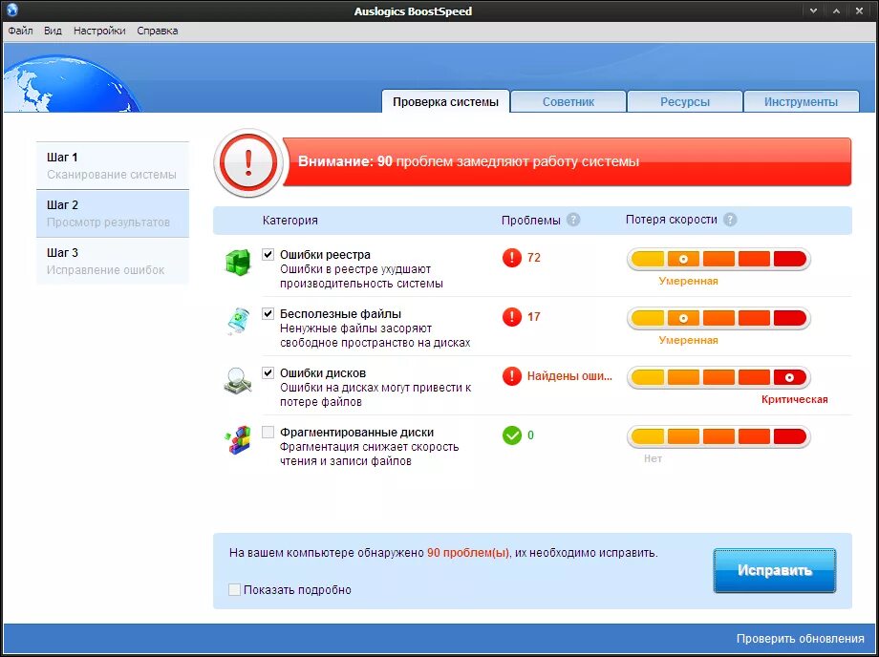This screenshot has height=657, width=879.
Task: Click the red warning exclamation icon
Action: (247, 162)
